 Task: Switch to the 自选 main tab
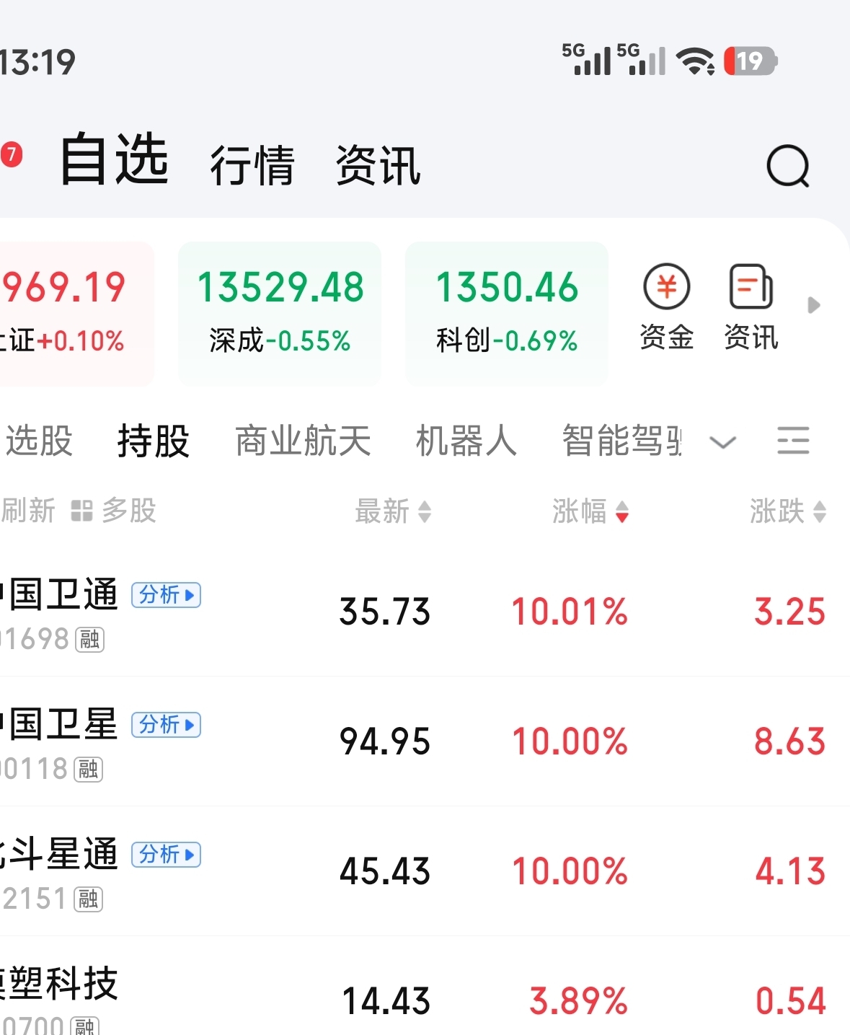[x=115, y=159]
